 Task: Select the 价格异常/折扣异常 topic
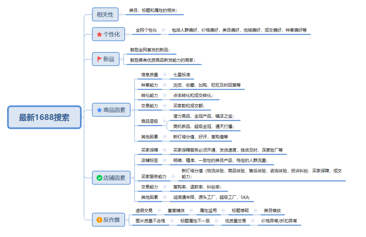(x=279, y=221)
